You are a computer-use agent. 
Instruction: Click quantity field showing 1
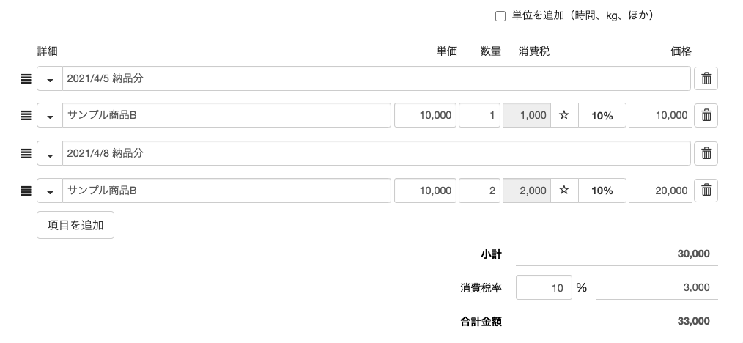pyautogui.click(x=479, y=115)
